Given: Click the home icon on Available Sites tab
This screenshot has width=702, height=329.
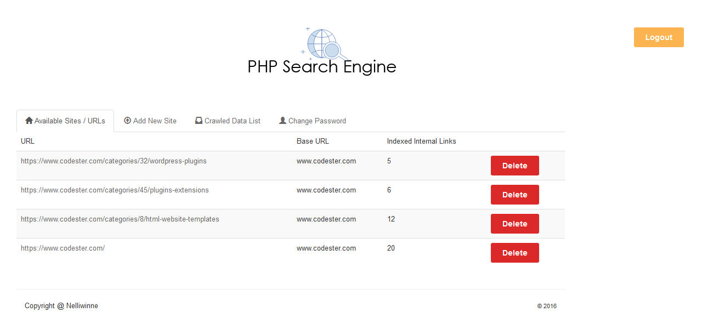Looking at the screenshot, I should coord(29,121).
